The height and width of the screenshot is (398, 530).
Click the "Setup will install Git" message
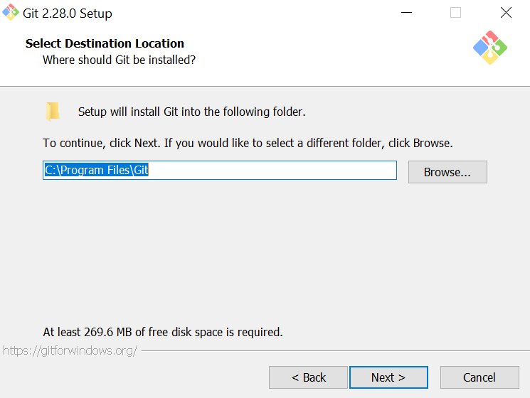[x=191, y=112]
